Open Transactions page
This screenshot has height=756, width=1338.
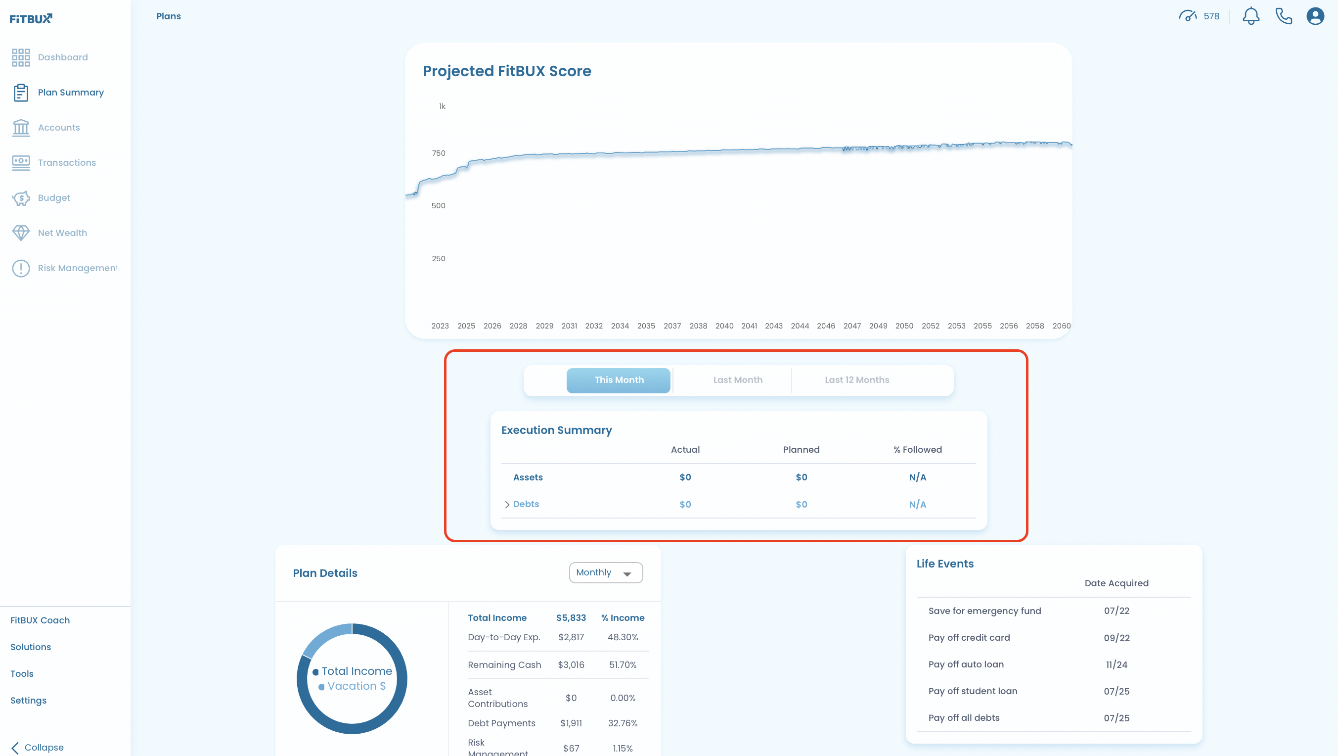(x=67, y=163)
